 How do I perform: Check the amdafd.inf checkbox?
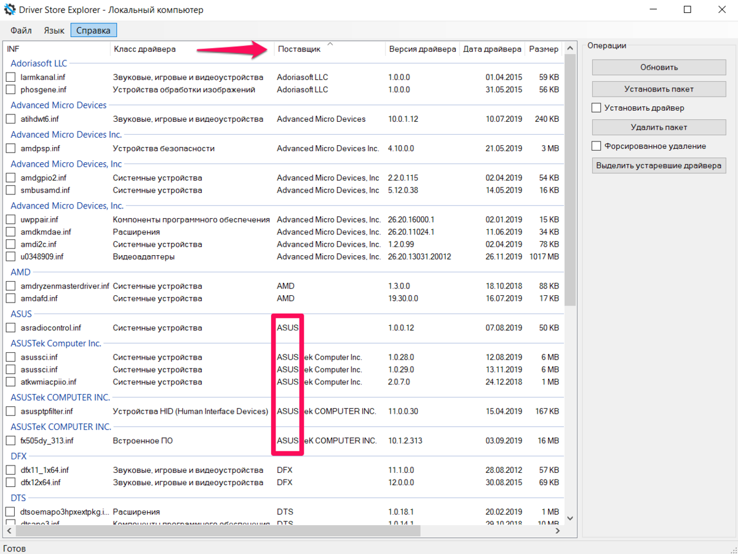click(x=10, y=298)
